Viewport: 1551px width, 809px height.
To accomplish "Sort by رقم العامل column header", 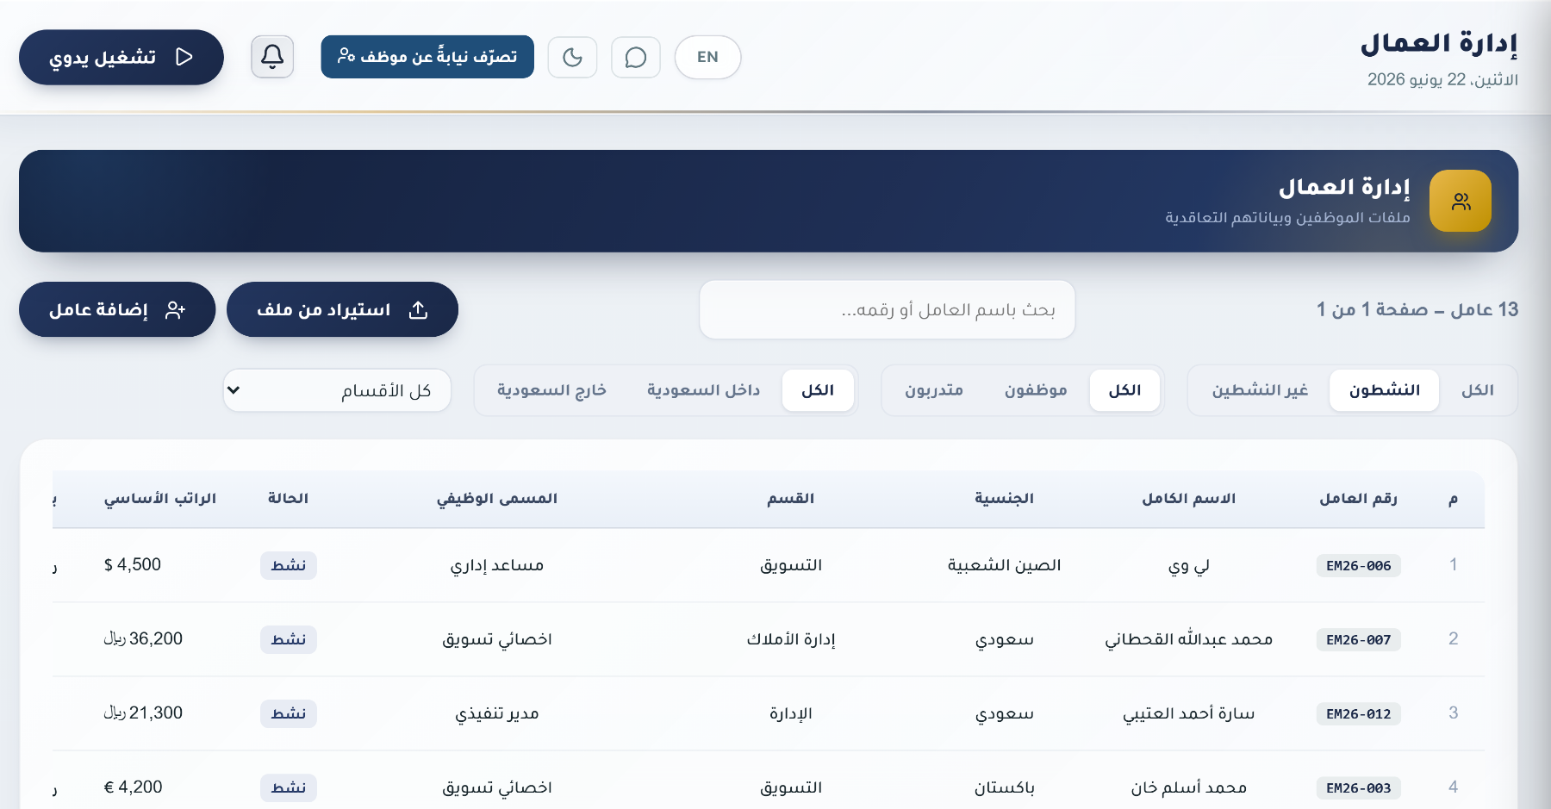I will pos(1358,499).
